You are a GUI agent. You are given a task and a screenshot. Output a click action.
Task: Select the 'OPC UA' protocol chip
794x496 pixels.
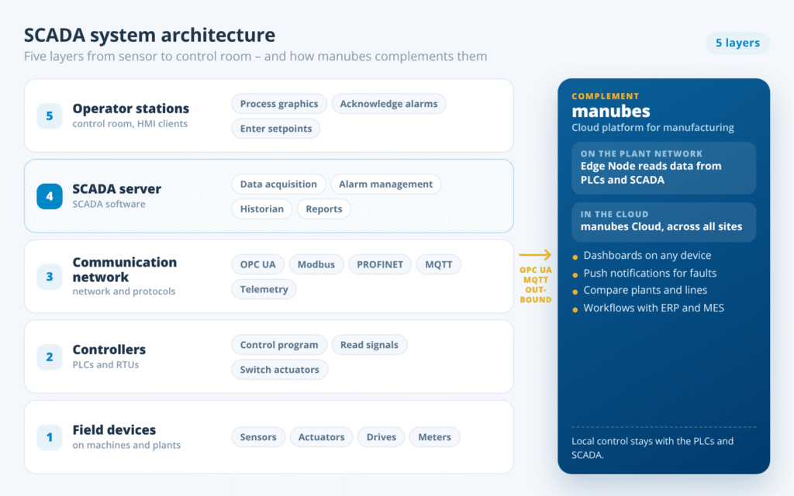(257, 265)
